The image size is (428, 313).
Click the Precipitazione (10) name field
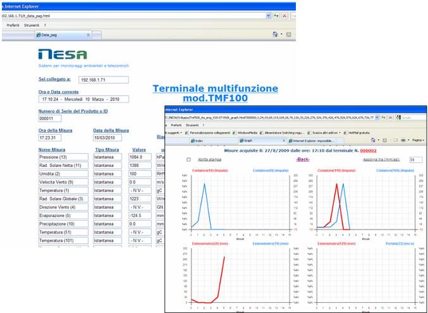click(63, 224)
